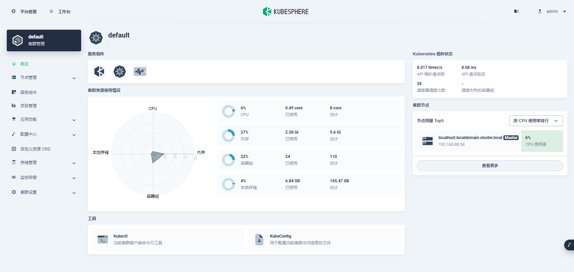The height and width of the screenshot is (272, 574).
Task: Open the admin user dropdown menu
Action: click(552, 11)
